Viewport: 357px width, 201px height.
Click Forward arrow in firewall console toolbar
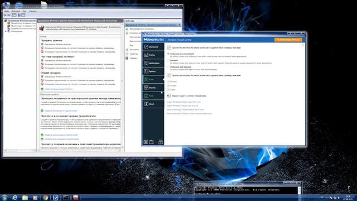click(x=9, y=15)
